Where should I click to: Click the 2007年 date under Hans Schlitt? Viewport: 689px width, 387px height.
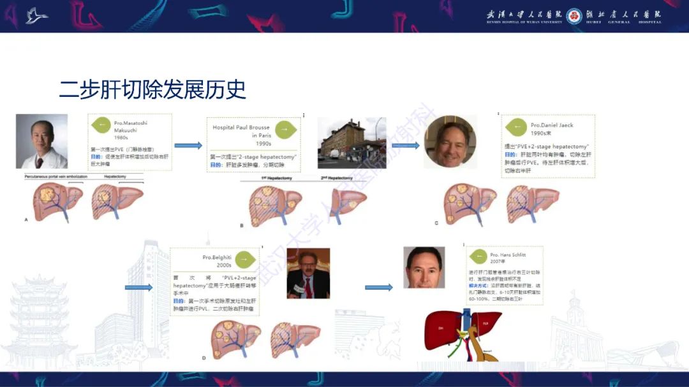pos(498,261)
